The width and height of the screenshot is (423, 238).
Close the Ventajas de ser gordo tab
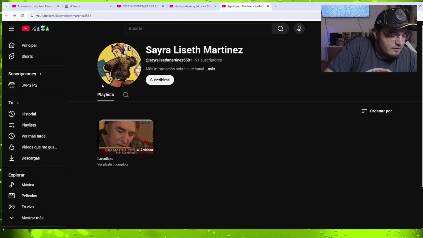(x=215, y=6)
